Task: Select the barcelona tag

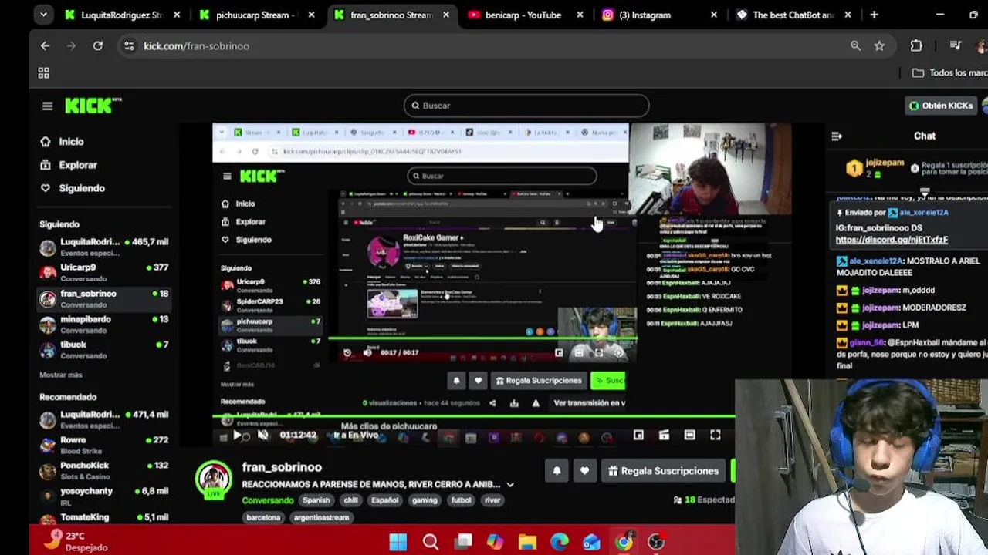Action: coord(263,518)
